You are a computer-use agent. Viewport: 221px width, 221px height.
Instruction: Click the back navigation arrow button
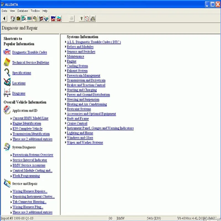pyautogui.click(x=4, y=19)
